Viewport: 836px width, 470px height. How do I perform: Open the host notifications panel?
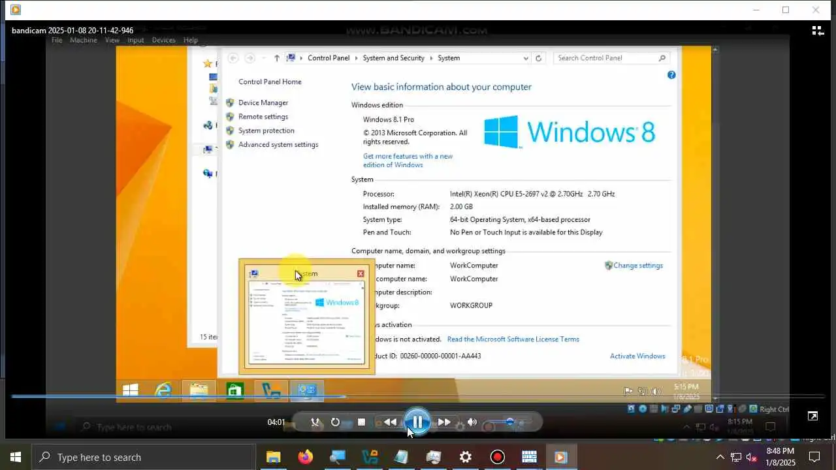click(814, 457)
